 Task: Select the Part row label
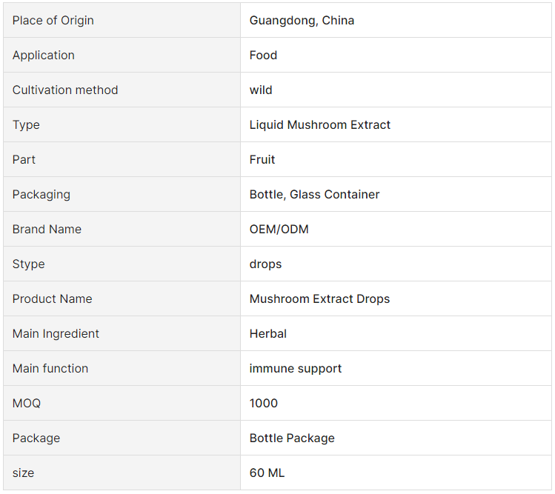click(x=24, y=159)
